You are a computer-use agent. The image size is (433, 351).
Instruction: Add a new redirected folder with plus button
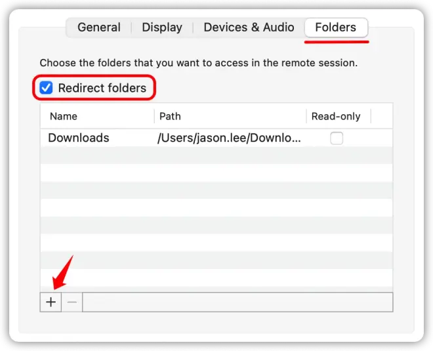point(51,302)
